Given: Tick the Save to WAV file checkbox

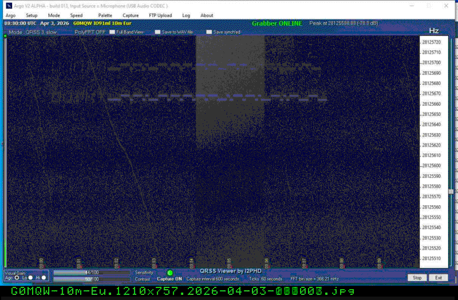Looking at the screenshot, I should point(158,32).
